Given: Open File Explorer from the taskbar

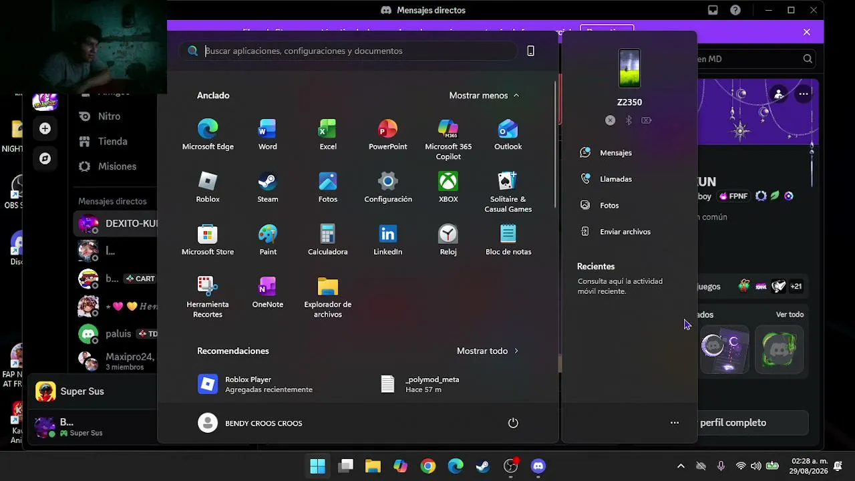Looking at the screenshot, I should point(373,466).
